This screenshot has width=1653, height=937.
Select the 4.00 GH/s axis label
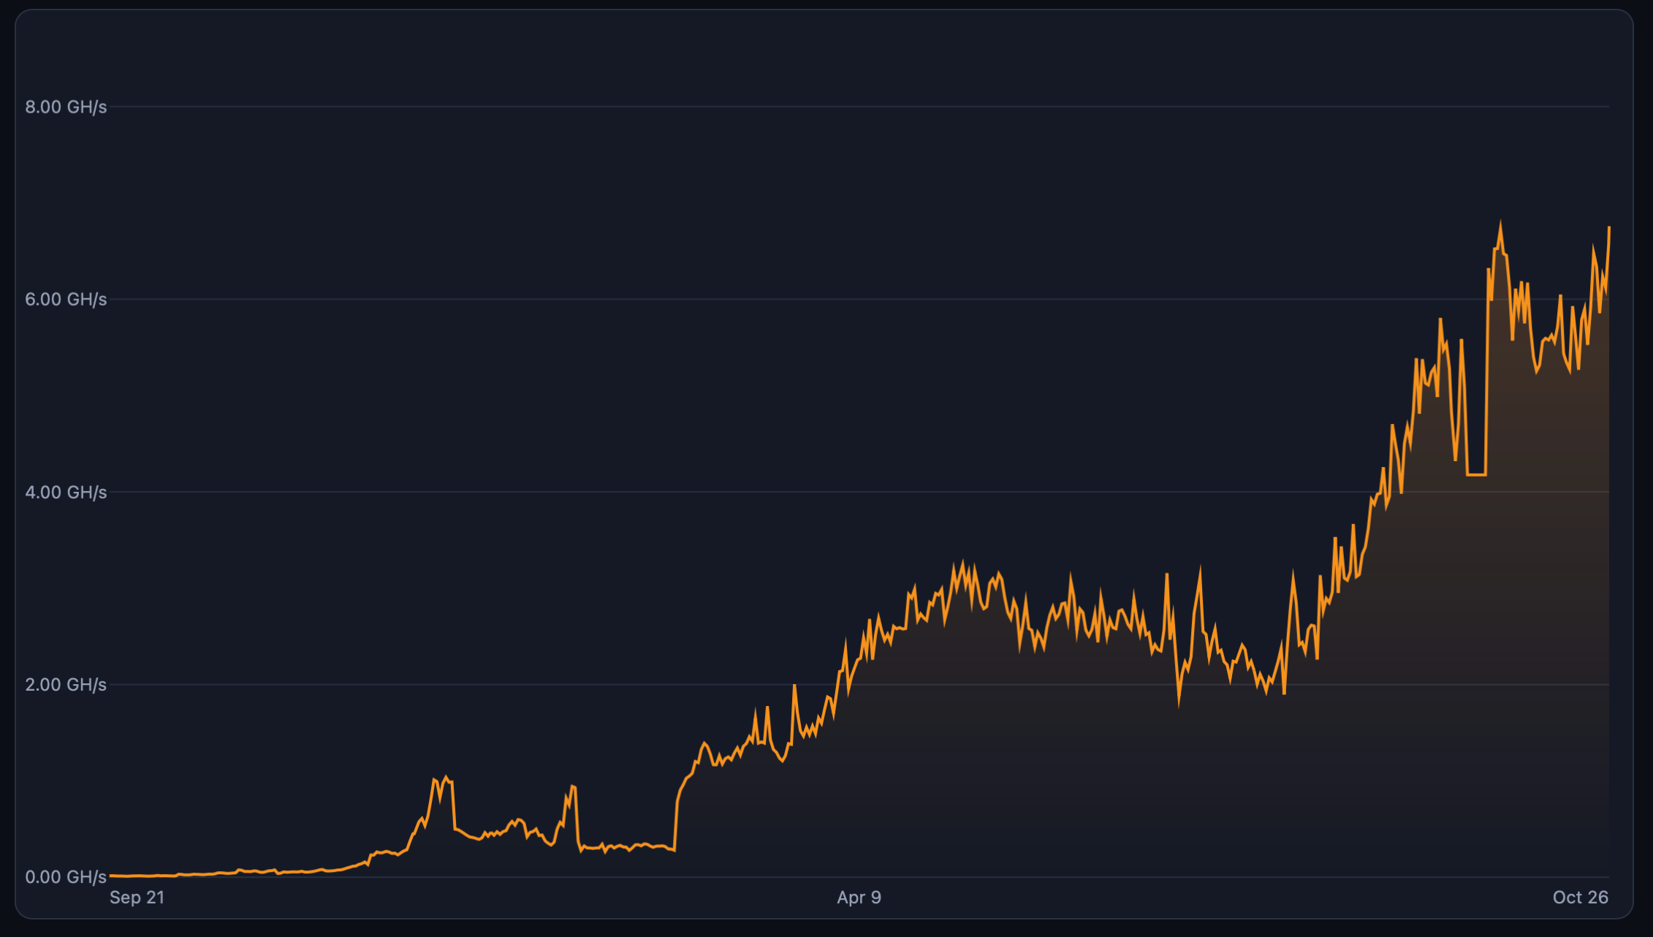pyautogui.click(x=66, y=493)
